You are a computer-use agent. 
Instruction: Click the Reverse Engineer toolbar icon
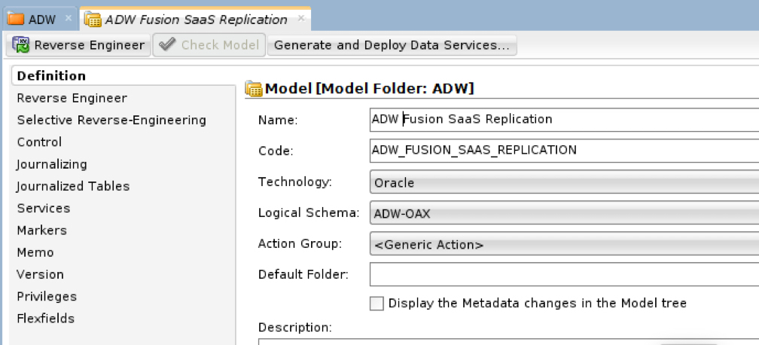(21, 45)
